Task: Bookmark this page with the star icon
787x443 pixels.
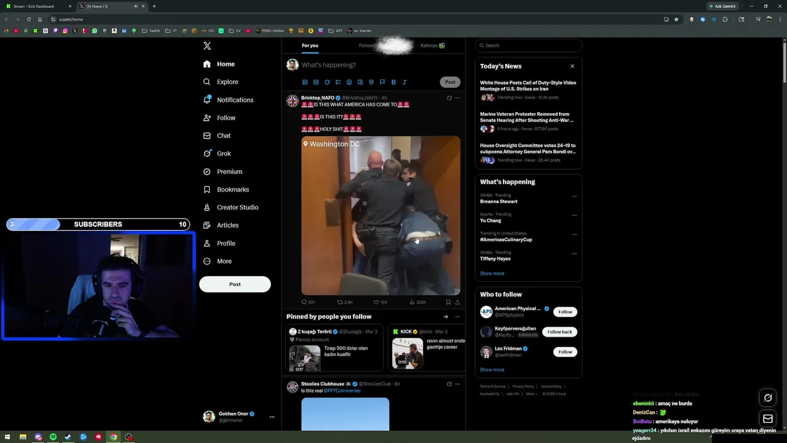Action: 676,19
